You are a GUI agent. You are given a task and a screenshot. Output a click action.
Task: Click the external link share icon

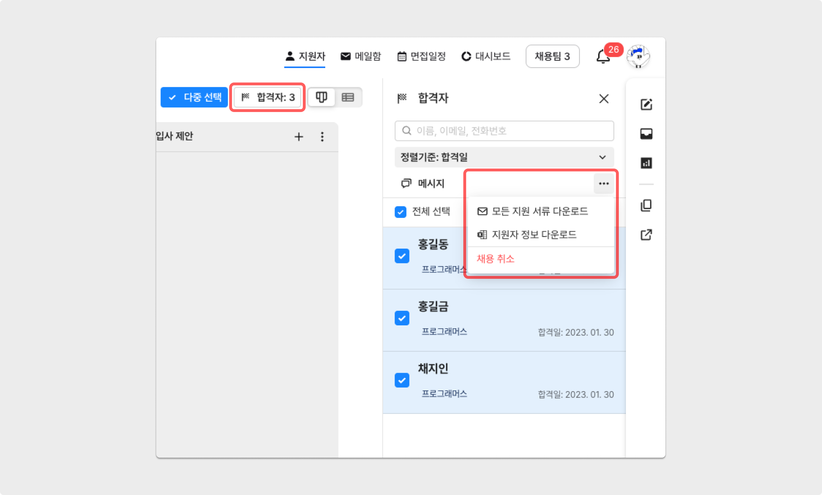pos(646,235)
